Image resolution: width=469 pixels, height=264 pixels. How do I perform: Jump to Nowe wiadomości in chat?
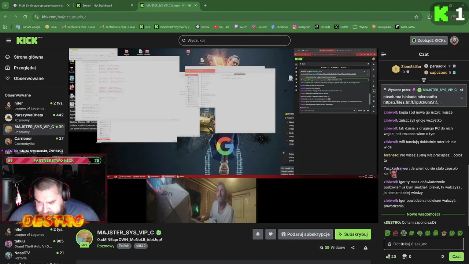point(423,214)
